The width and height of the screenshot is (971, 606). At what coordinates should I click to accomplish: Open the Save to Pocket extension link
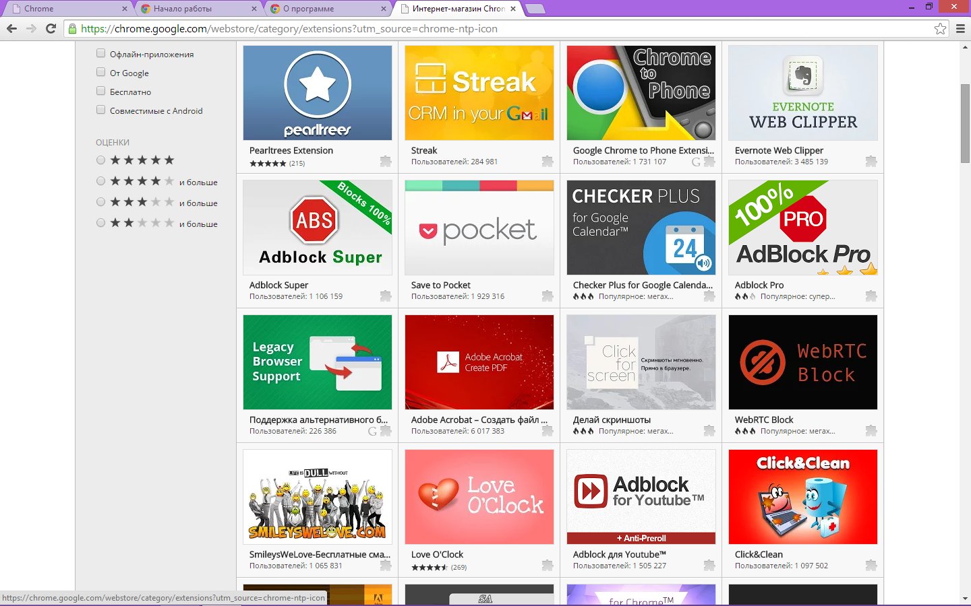441,285
